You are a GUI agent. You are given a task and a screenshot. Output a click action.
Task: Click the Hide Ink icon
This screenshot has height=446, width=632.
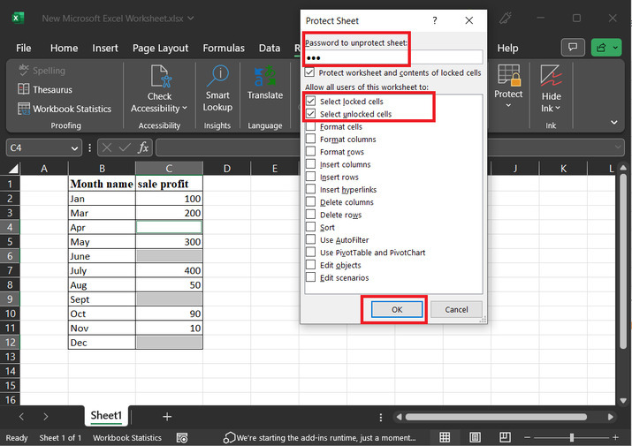tap(551, 76)
